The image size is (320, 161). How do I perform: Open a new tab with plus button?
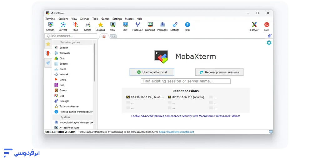pos(113,36)
